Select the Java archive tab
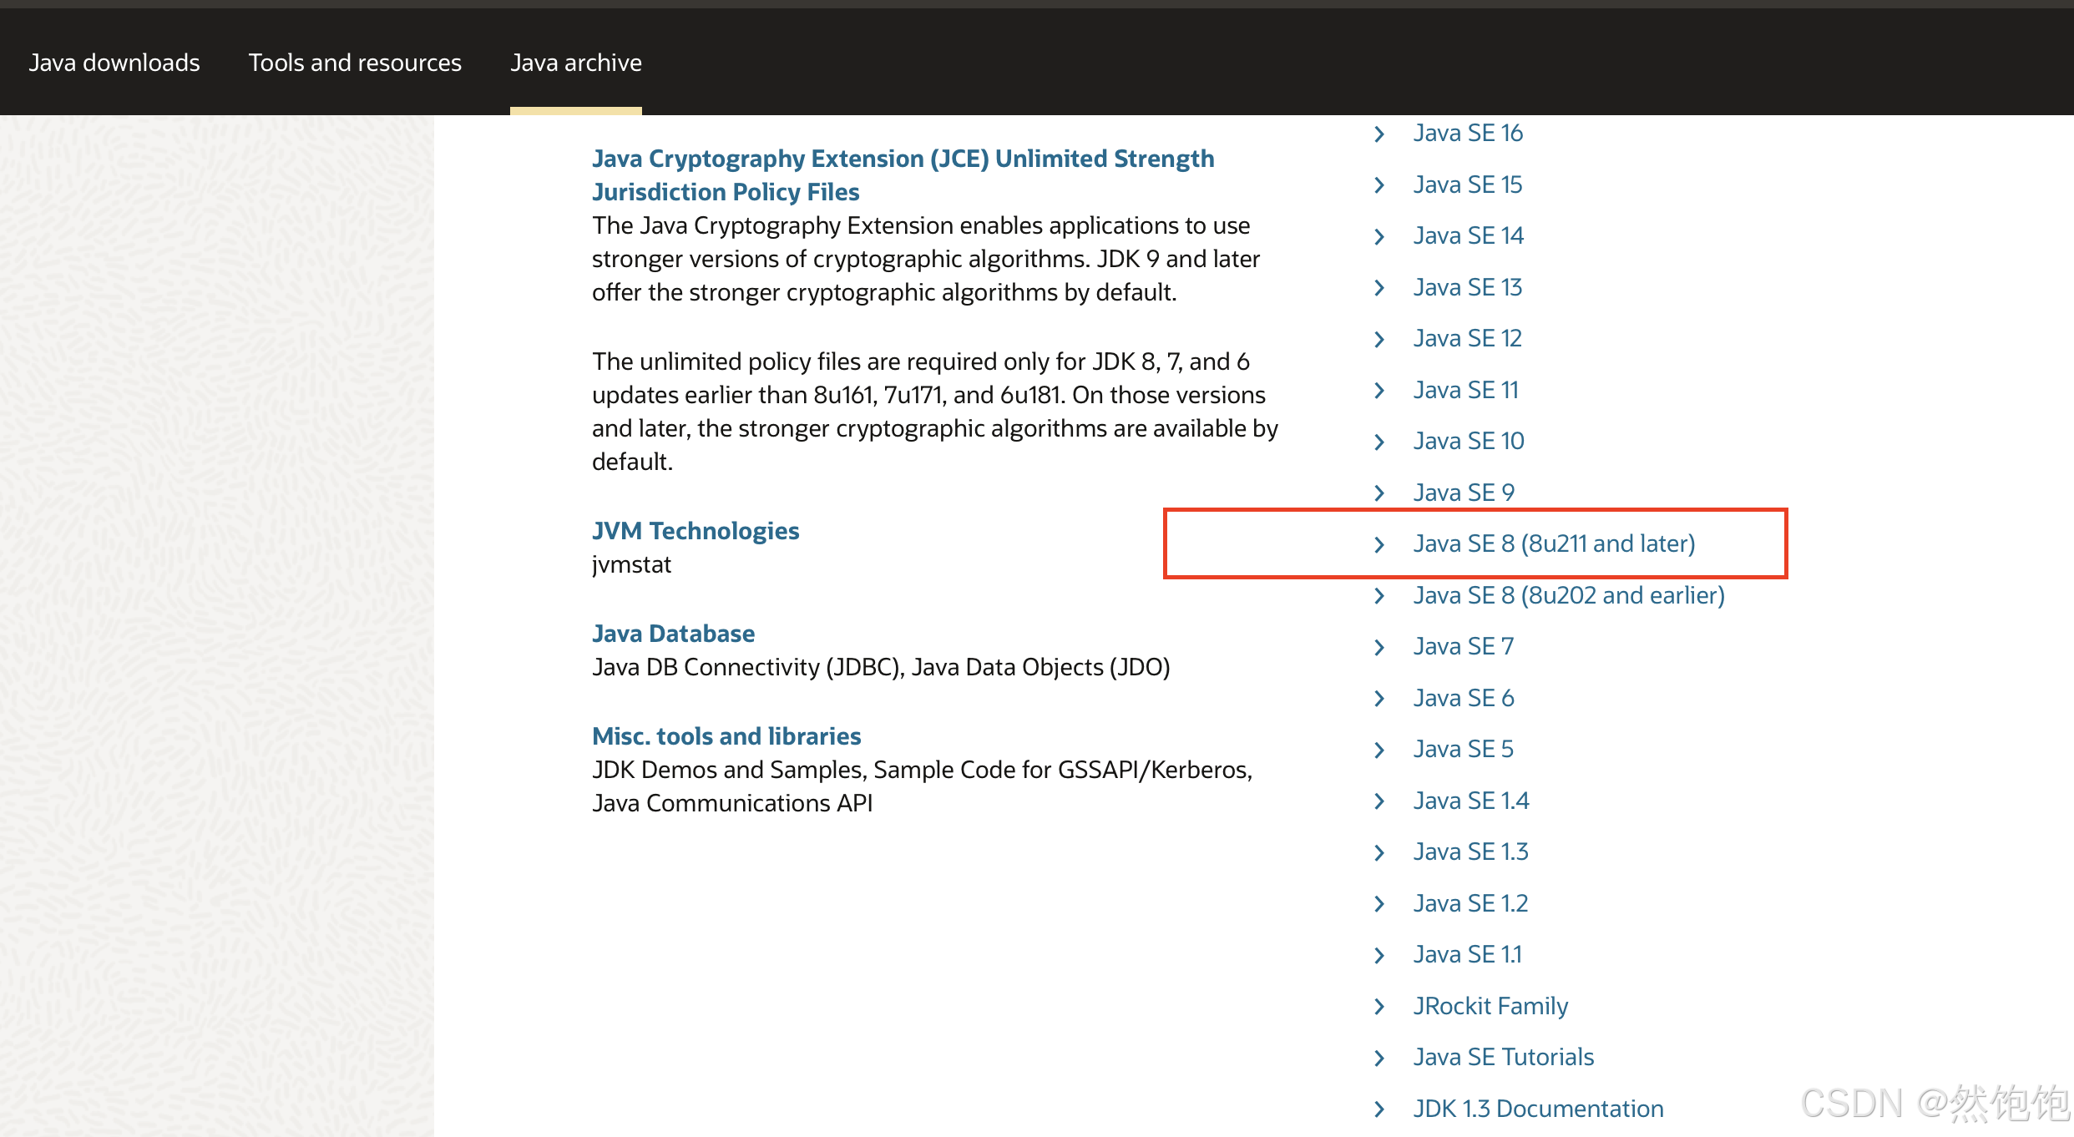The width and height of the screenshot is (2074, 1137). point(576,63)
